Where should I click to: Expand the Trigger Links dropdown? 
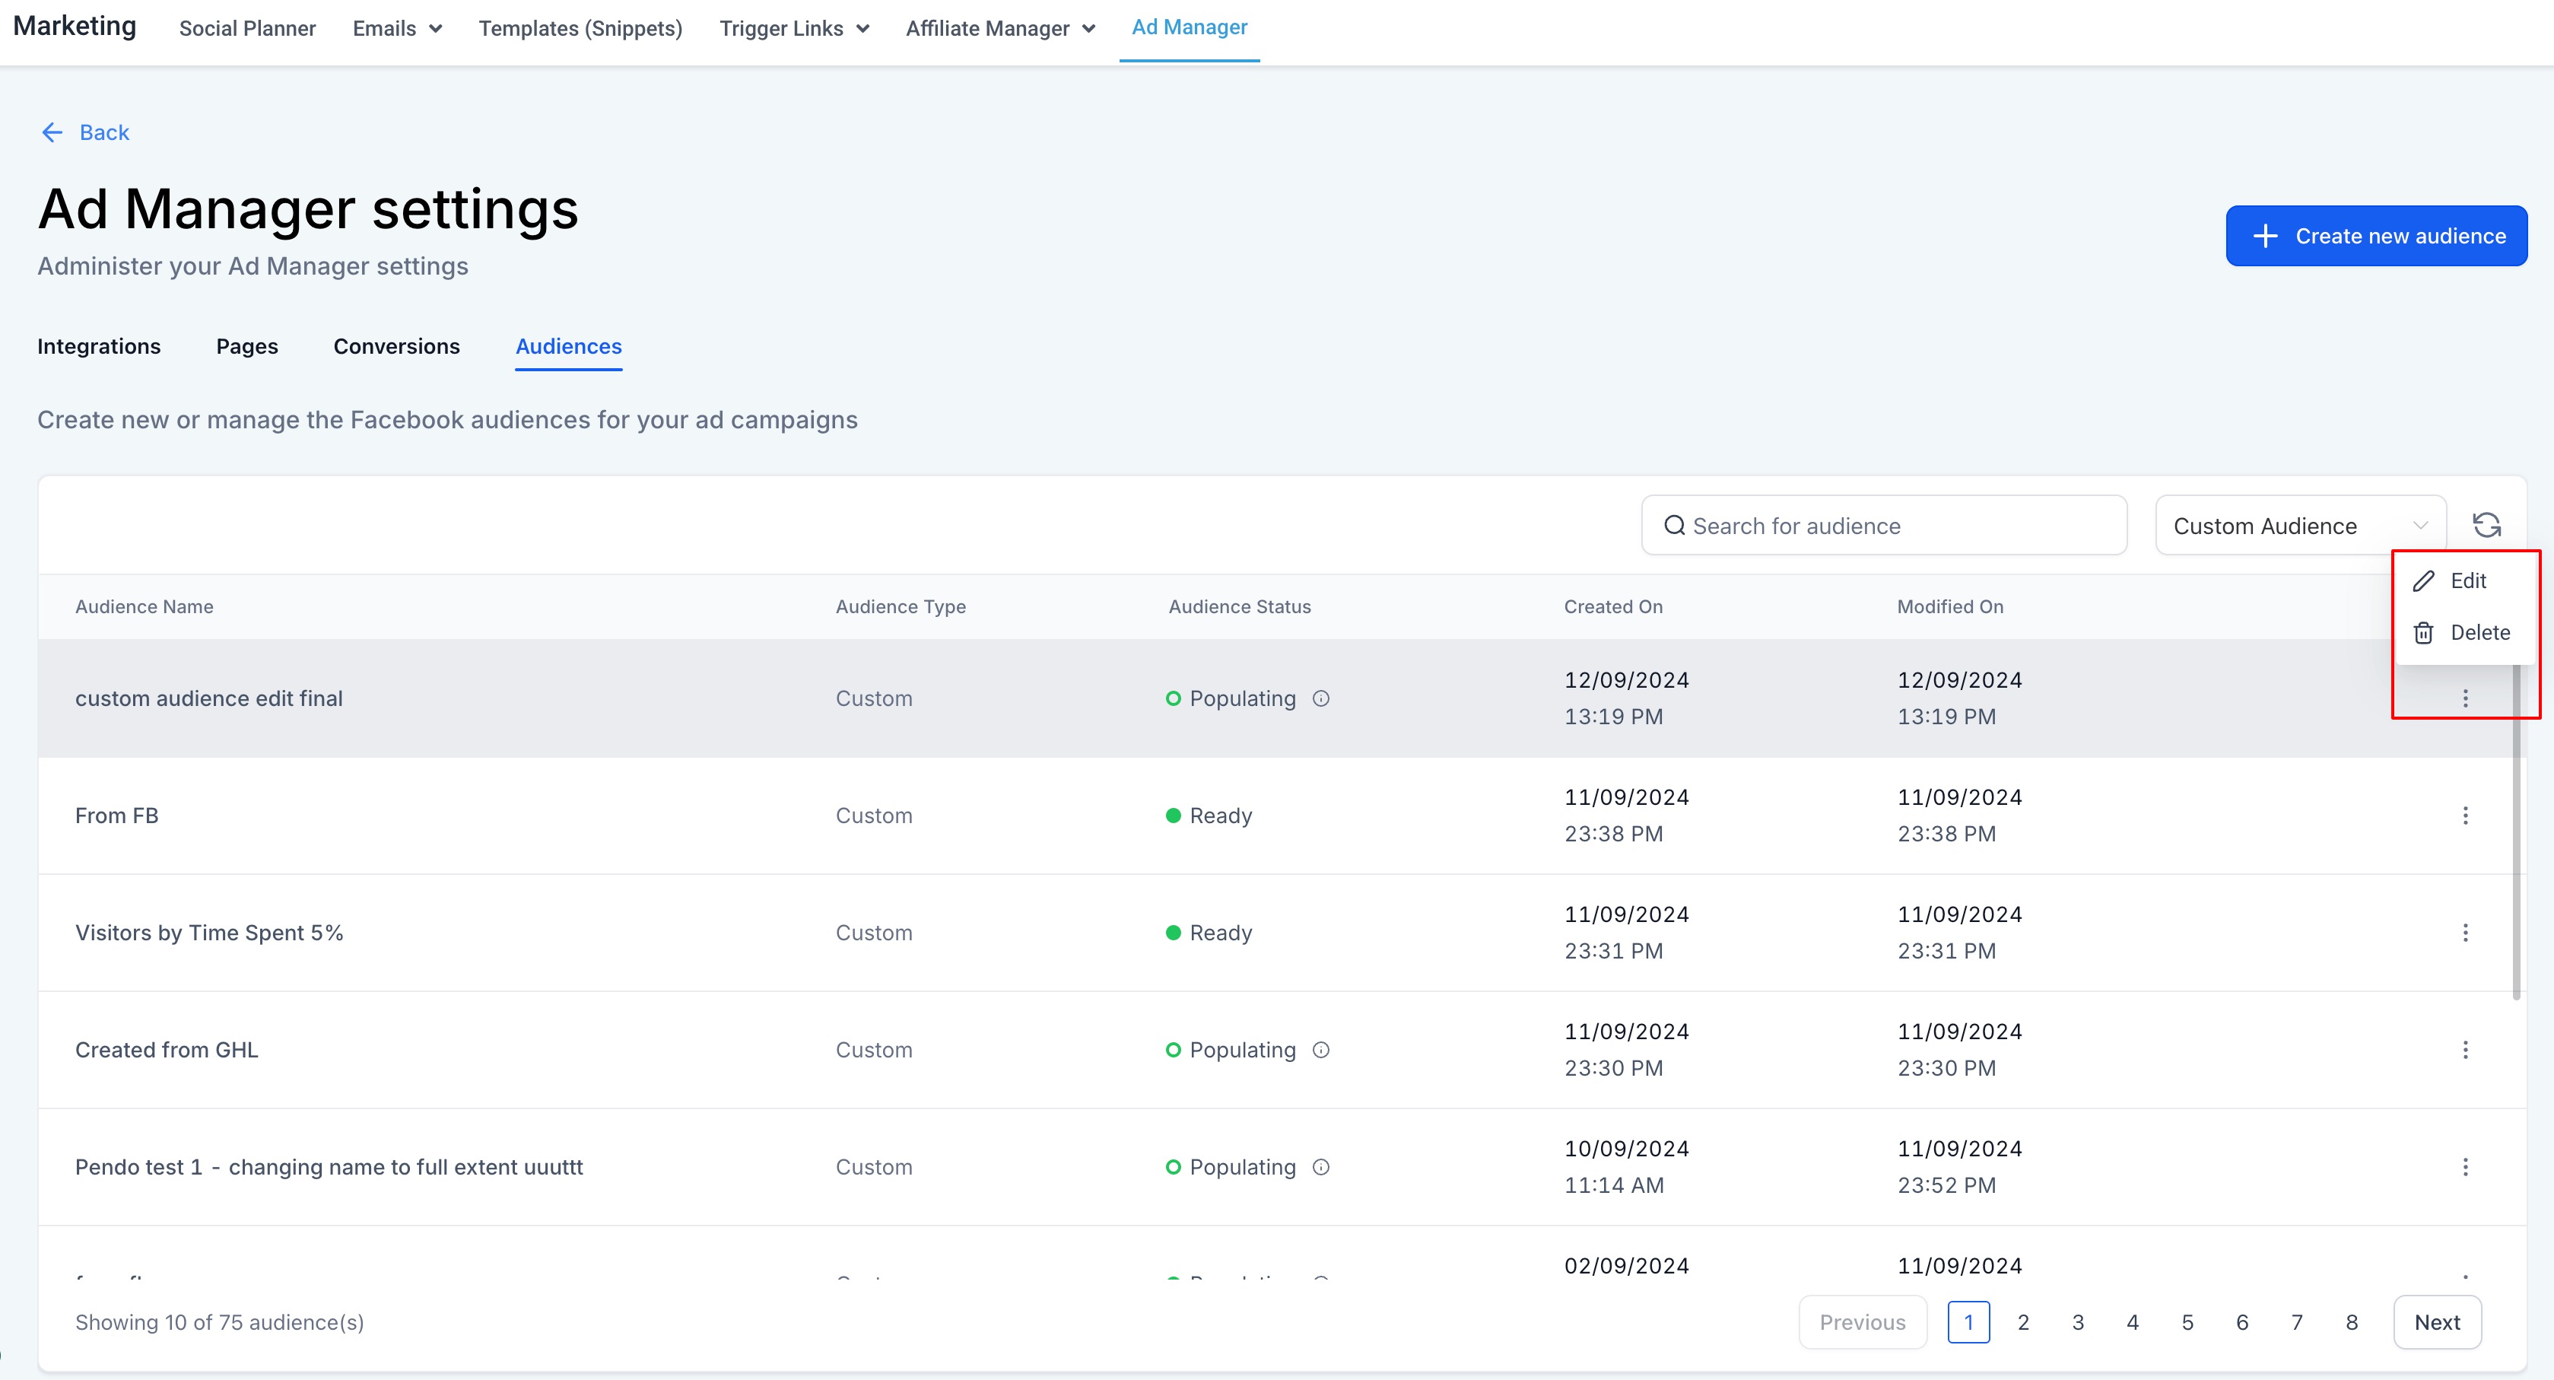794,27
